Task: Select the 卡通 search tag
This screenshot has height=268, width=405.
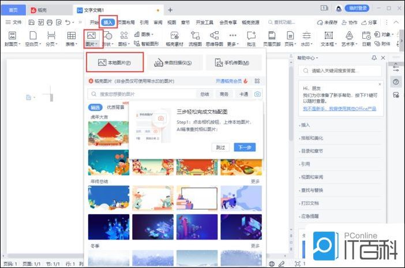Action: [x=243, y=94]
